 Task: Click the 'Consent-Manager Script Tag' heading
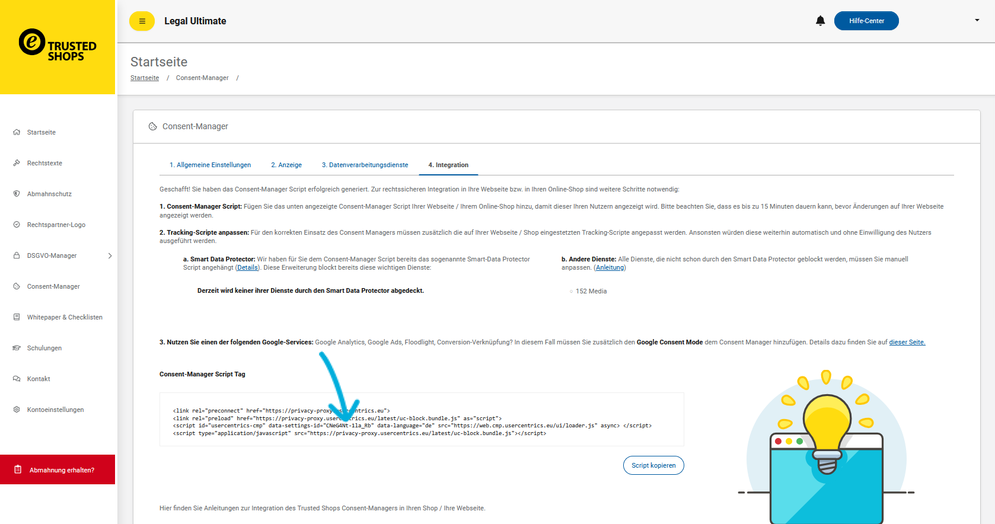click(202, 374)
